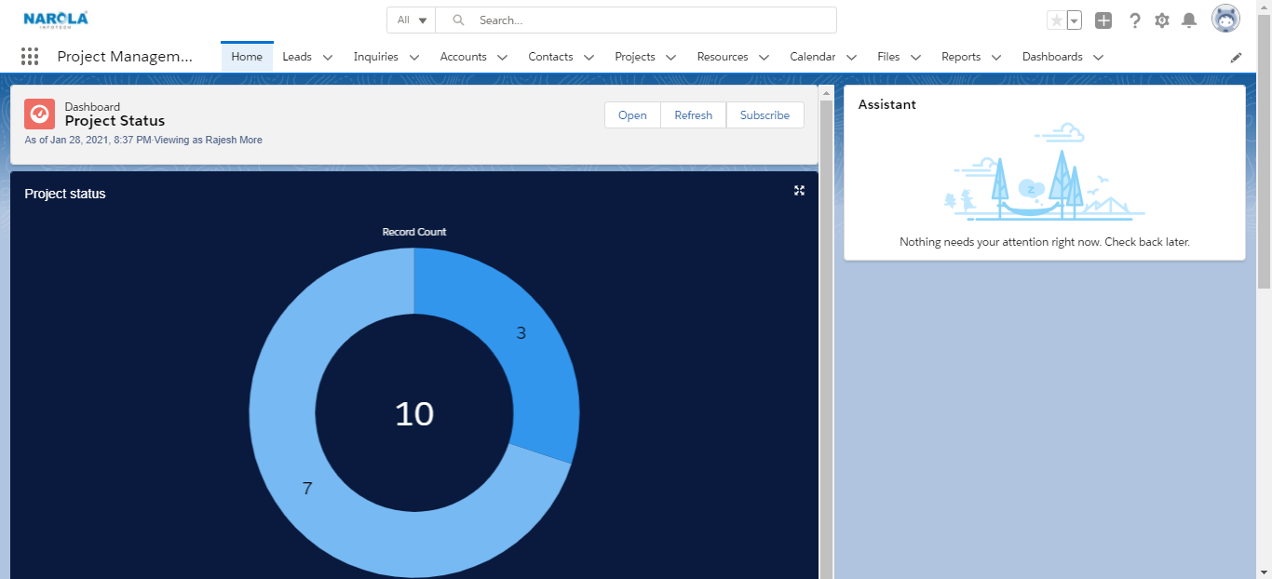Screen dimensions: 1272x579
Task: Expand the Project status chart to fullscreen
Action: [x=799, y=190]
